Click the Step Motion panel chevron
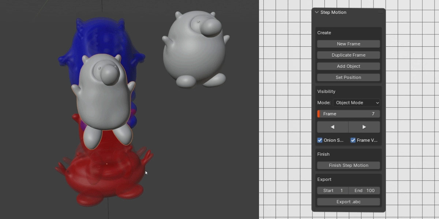This screenshot has height=219, width=439. (x=316, y=12)
